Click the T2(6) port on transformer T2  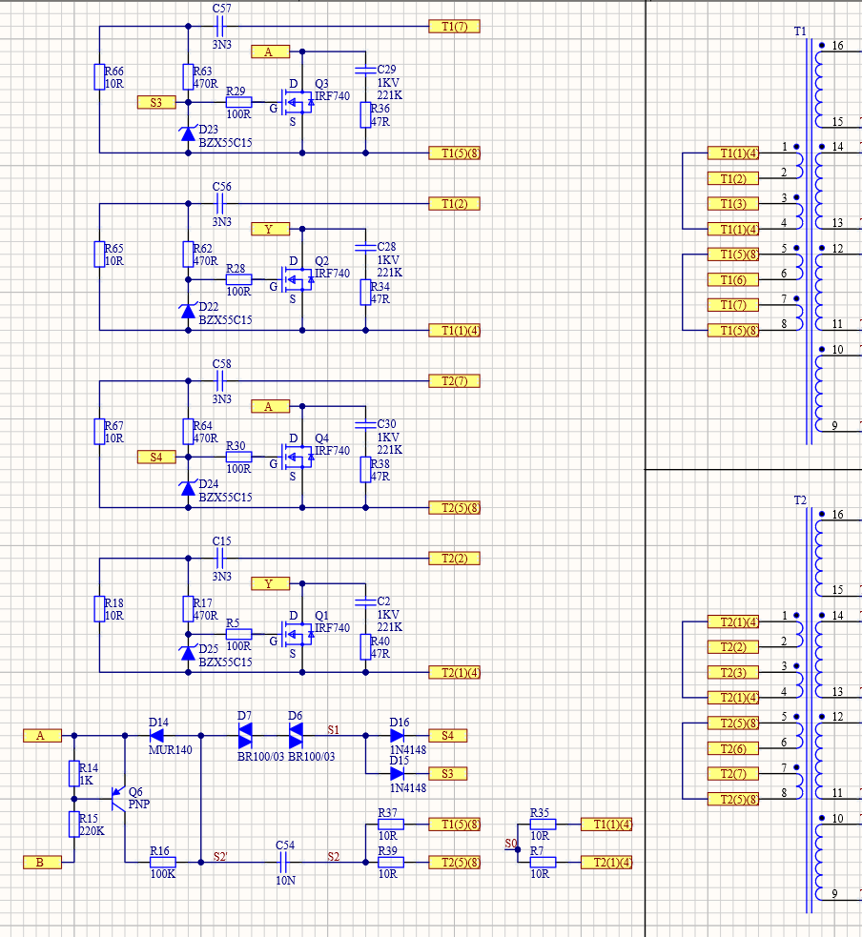tap(733, 749)
